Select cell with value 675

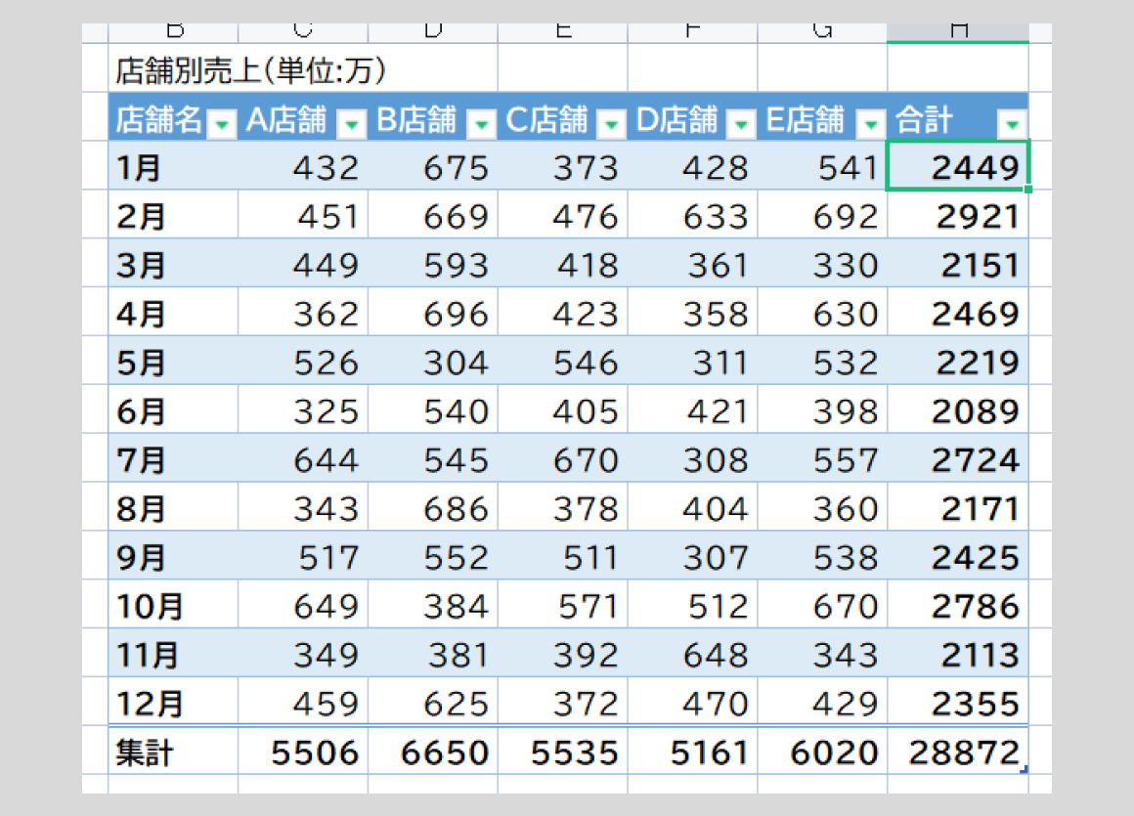click(x=432, y=166)
